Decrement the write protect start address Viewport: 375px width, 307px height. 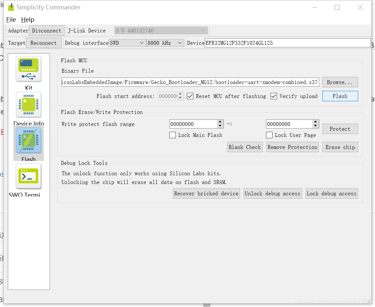220,126
